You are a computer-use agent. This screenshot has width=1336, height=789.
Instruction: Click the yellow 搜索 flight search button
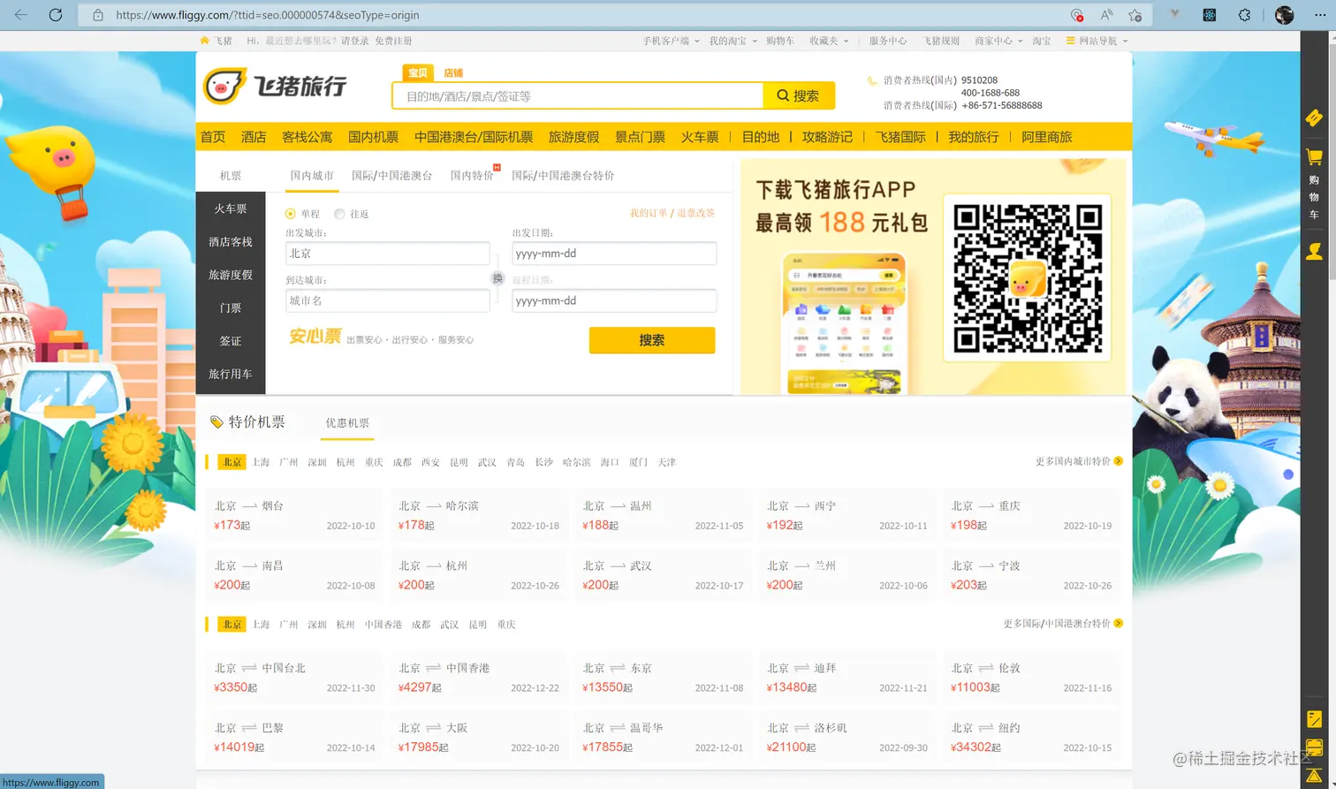(652, 340)
